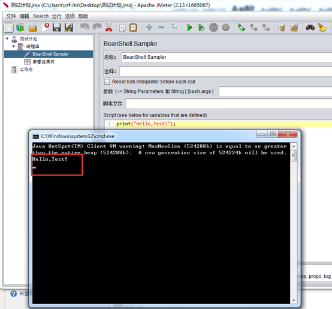Click the Shutdown test icon
Image resolution: width=332 pixels, height=309 pixels.
pyautogui.click(x=226, y=28)
